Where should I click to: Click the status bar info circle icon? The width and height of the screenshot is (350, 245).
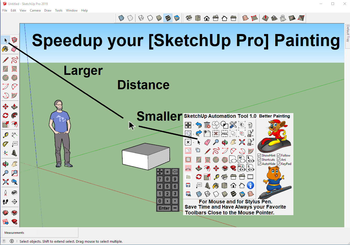click(12, 241)
